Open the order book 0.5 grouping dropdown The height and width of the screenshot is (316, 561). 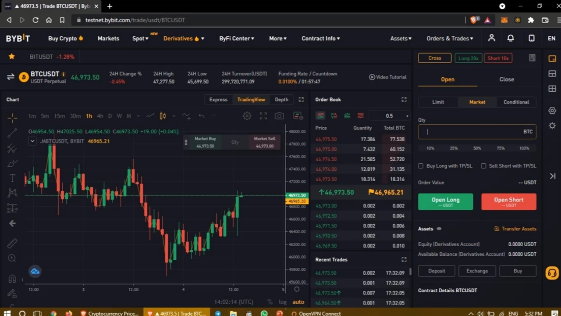point(390,116)
